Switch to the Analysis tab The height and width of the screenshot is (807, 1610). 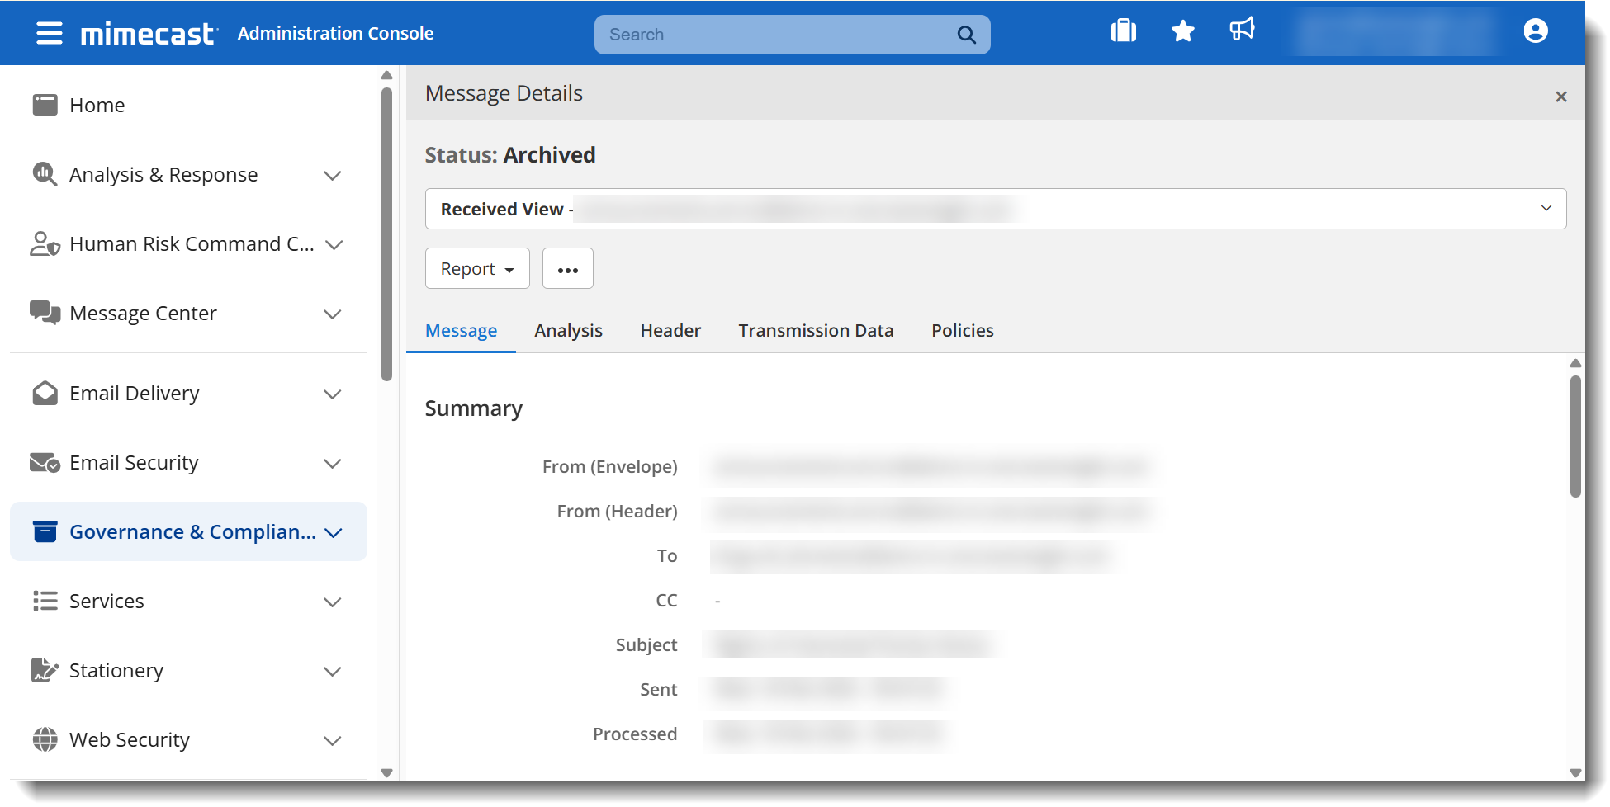[x=568, y=331]
